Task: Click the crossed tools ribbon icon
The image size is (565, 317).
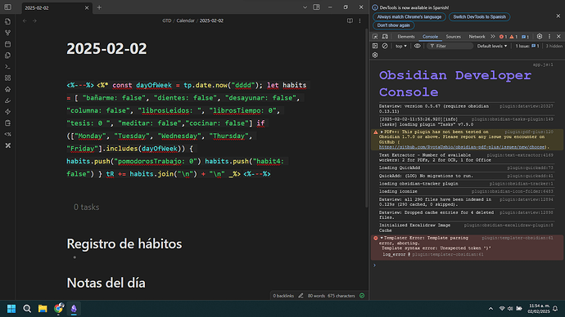Action: pyautogui.click(x=7, y=145)
